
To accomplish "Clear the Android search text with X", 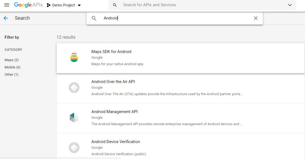I will pyautogui.click(x=256, y=18).
